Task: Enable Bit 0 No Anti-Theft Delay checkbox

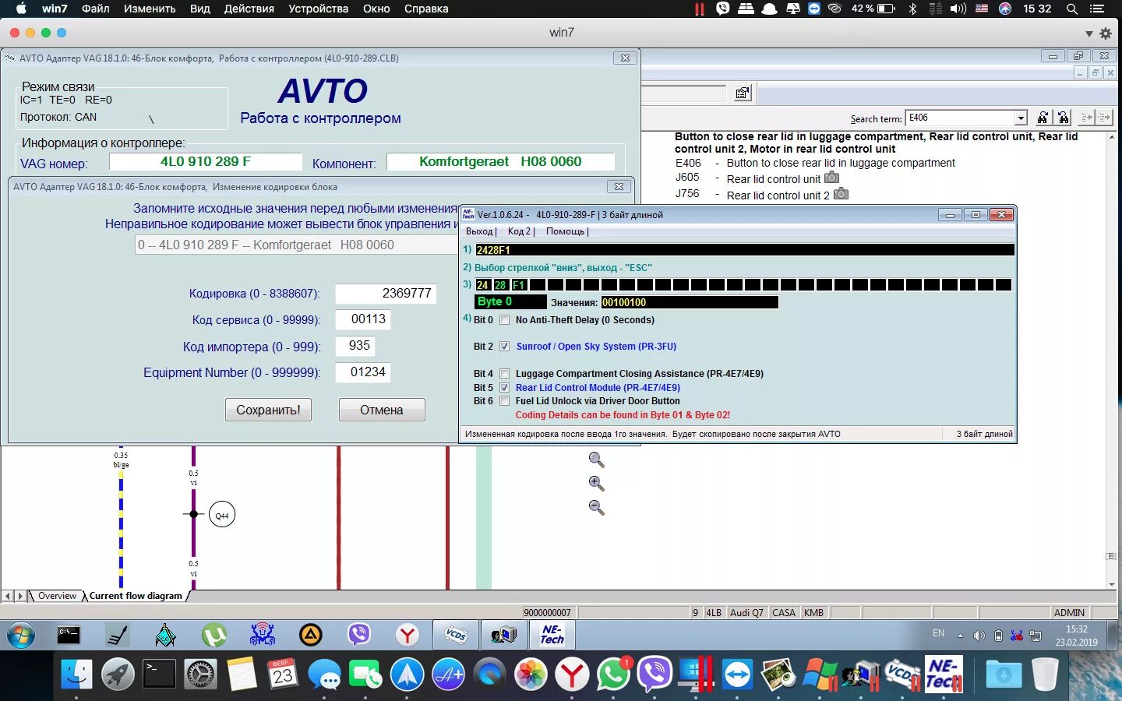Action: (505, 320)
